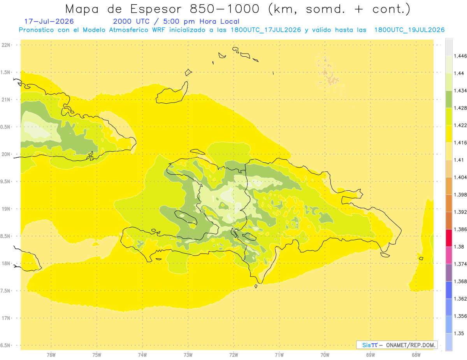Click longitude axis label 74W
Screen dimensions: 467x360
click(142, 355)
